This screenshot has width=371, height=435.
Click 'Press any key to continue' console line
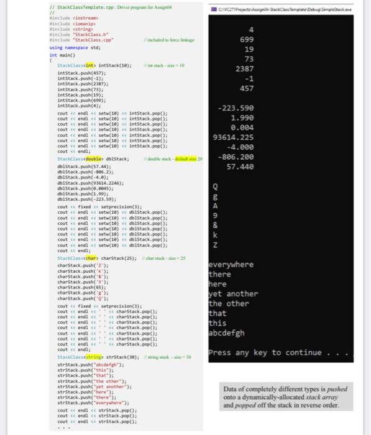[278, 352]
